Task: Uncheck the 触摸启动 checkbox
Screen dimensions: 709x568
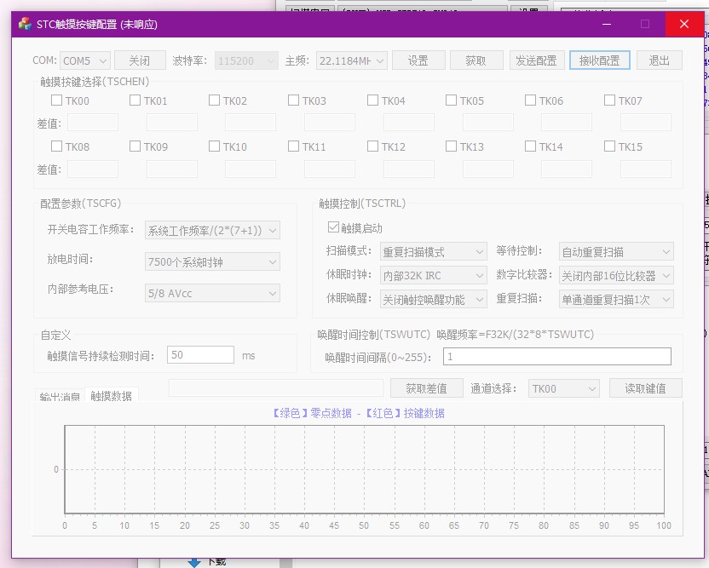Action: (333, 227)
